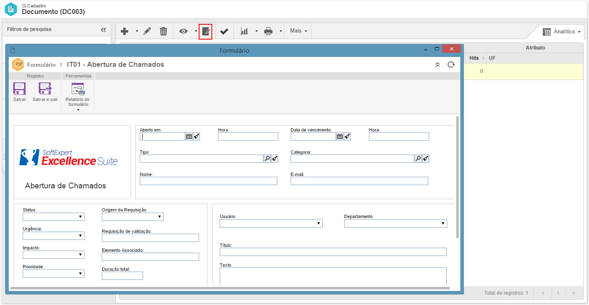Image resolution: width=589 pixels, height=305 pixels.
Task: Clear the Aberto em date with brush icon
Action: pyautogui.click(x=196, y=136)
